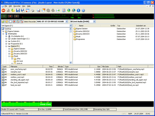The width and height of the screenshot is (155, 116).
Task: Sort tracks by Bitrate column header
Action: pyautogui.click(x=59, y=67)
